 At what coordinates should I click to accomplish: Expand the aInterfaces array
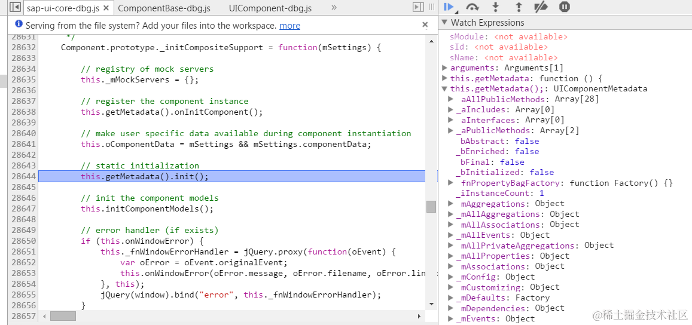(x=450, y=120)
